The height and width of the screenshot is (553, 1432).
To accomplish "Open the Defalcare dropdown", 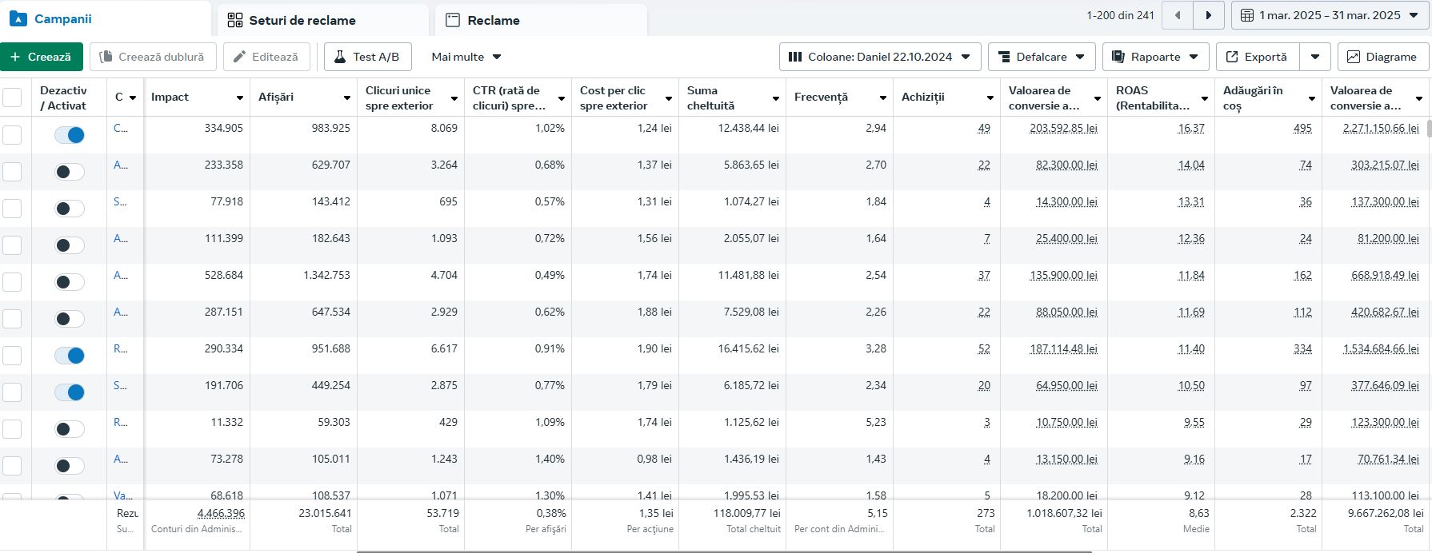I will 1042,57.
